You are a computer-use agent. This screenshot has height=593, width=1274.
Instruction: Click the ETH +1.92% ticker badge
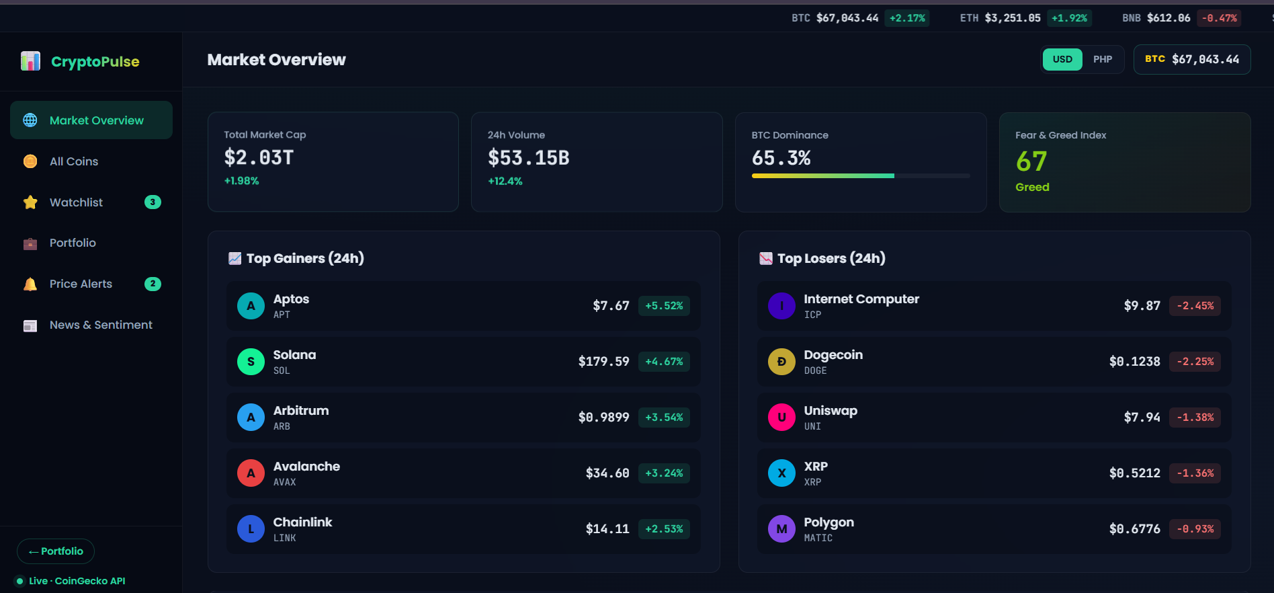pos(1069,18)
